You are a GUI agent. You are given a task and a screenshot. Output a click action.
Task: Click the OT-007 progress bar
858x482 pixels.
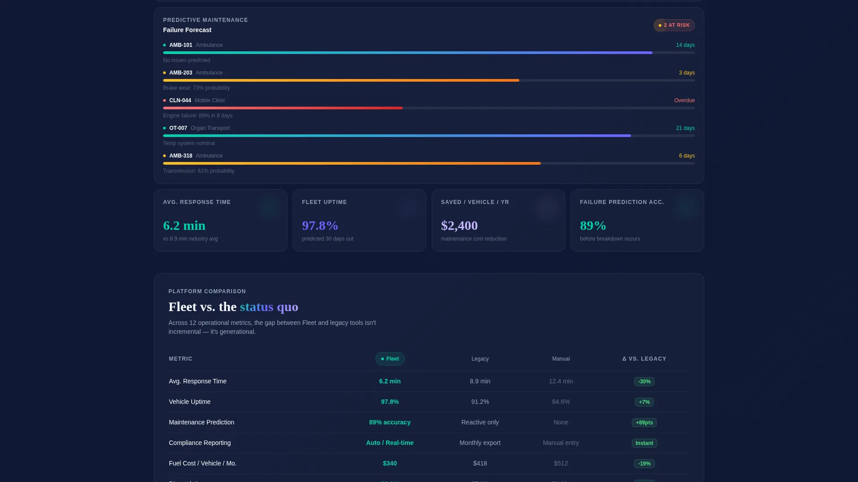429,136
